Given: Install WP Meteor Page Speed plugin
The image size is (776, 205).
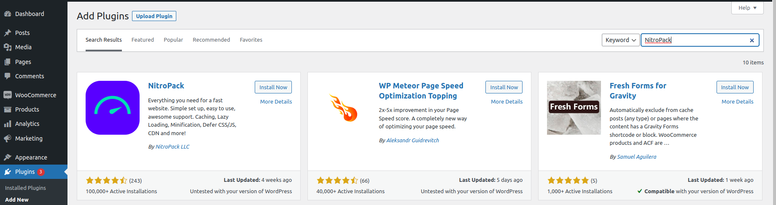Looking at the screenshot, I should click(504, 87).
